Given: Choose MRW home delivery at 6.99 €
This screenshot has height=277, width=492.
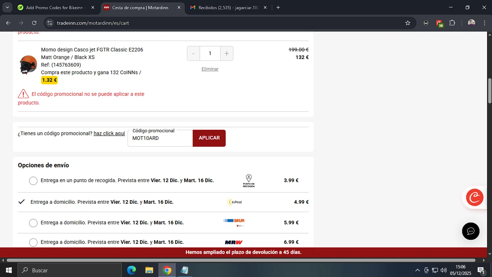Looking at the screenshot, I should click(33, 242).
